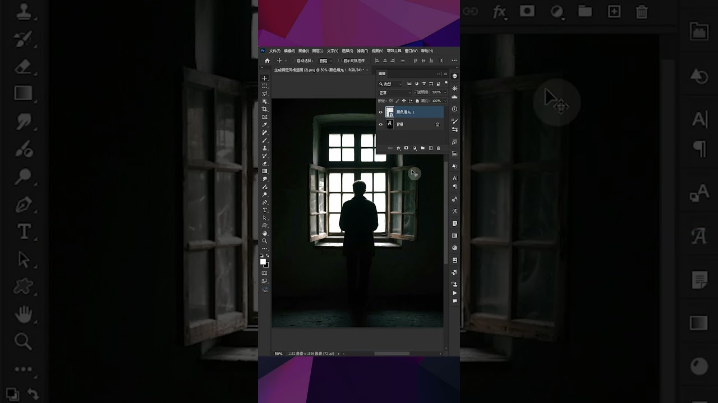Select the Zoom tool
The width and height of the screenshot is (718, 403).
264,241
